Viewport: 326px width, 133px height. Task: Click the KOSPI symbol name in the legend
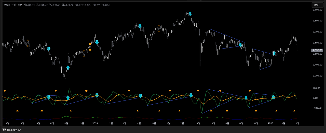(7, 5)
